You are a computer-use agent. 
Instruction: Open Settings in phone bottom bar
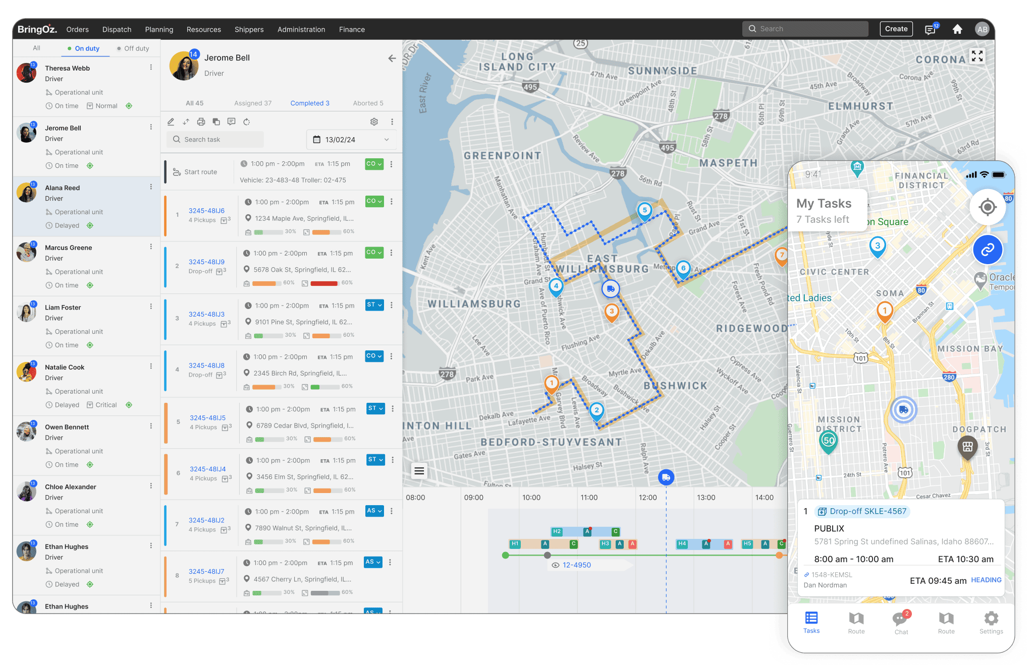(x=991, y=623)
